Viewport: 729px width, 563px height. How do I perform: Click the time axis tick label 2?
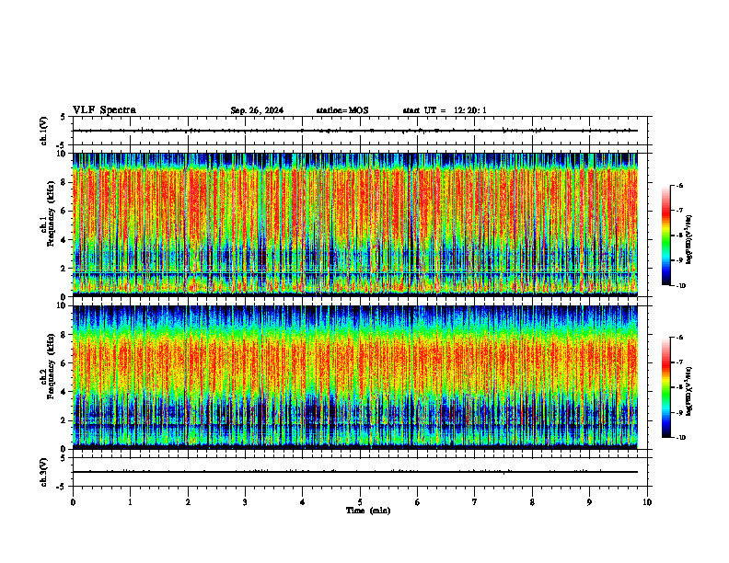188,502
